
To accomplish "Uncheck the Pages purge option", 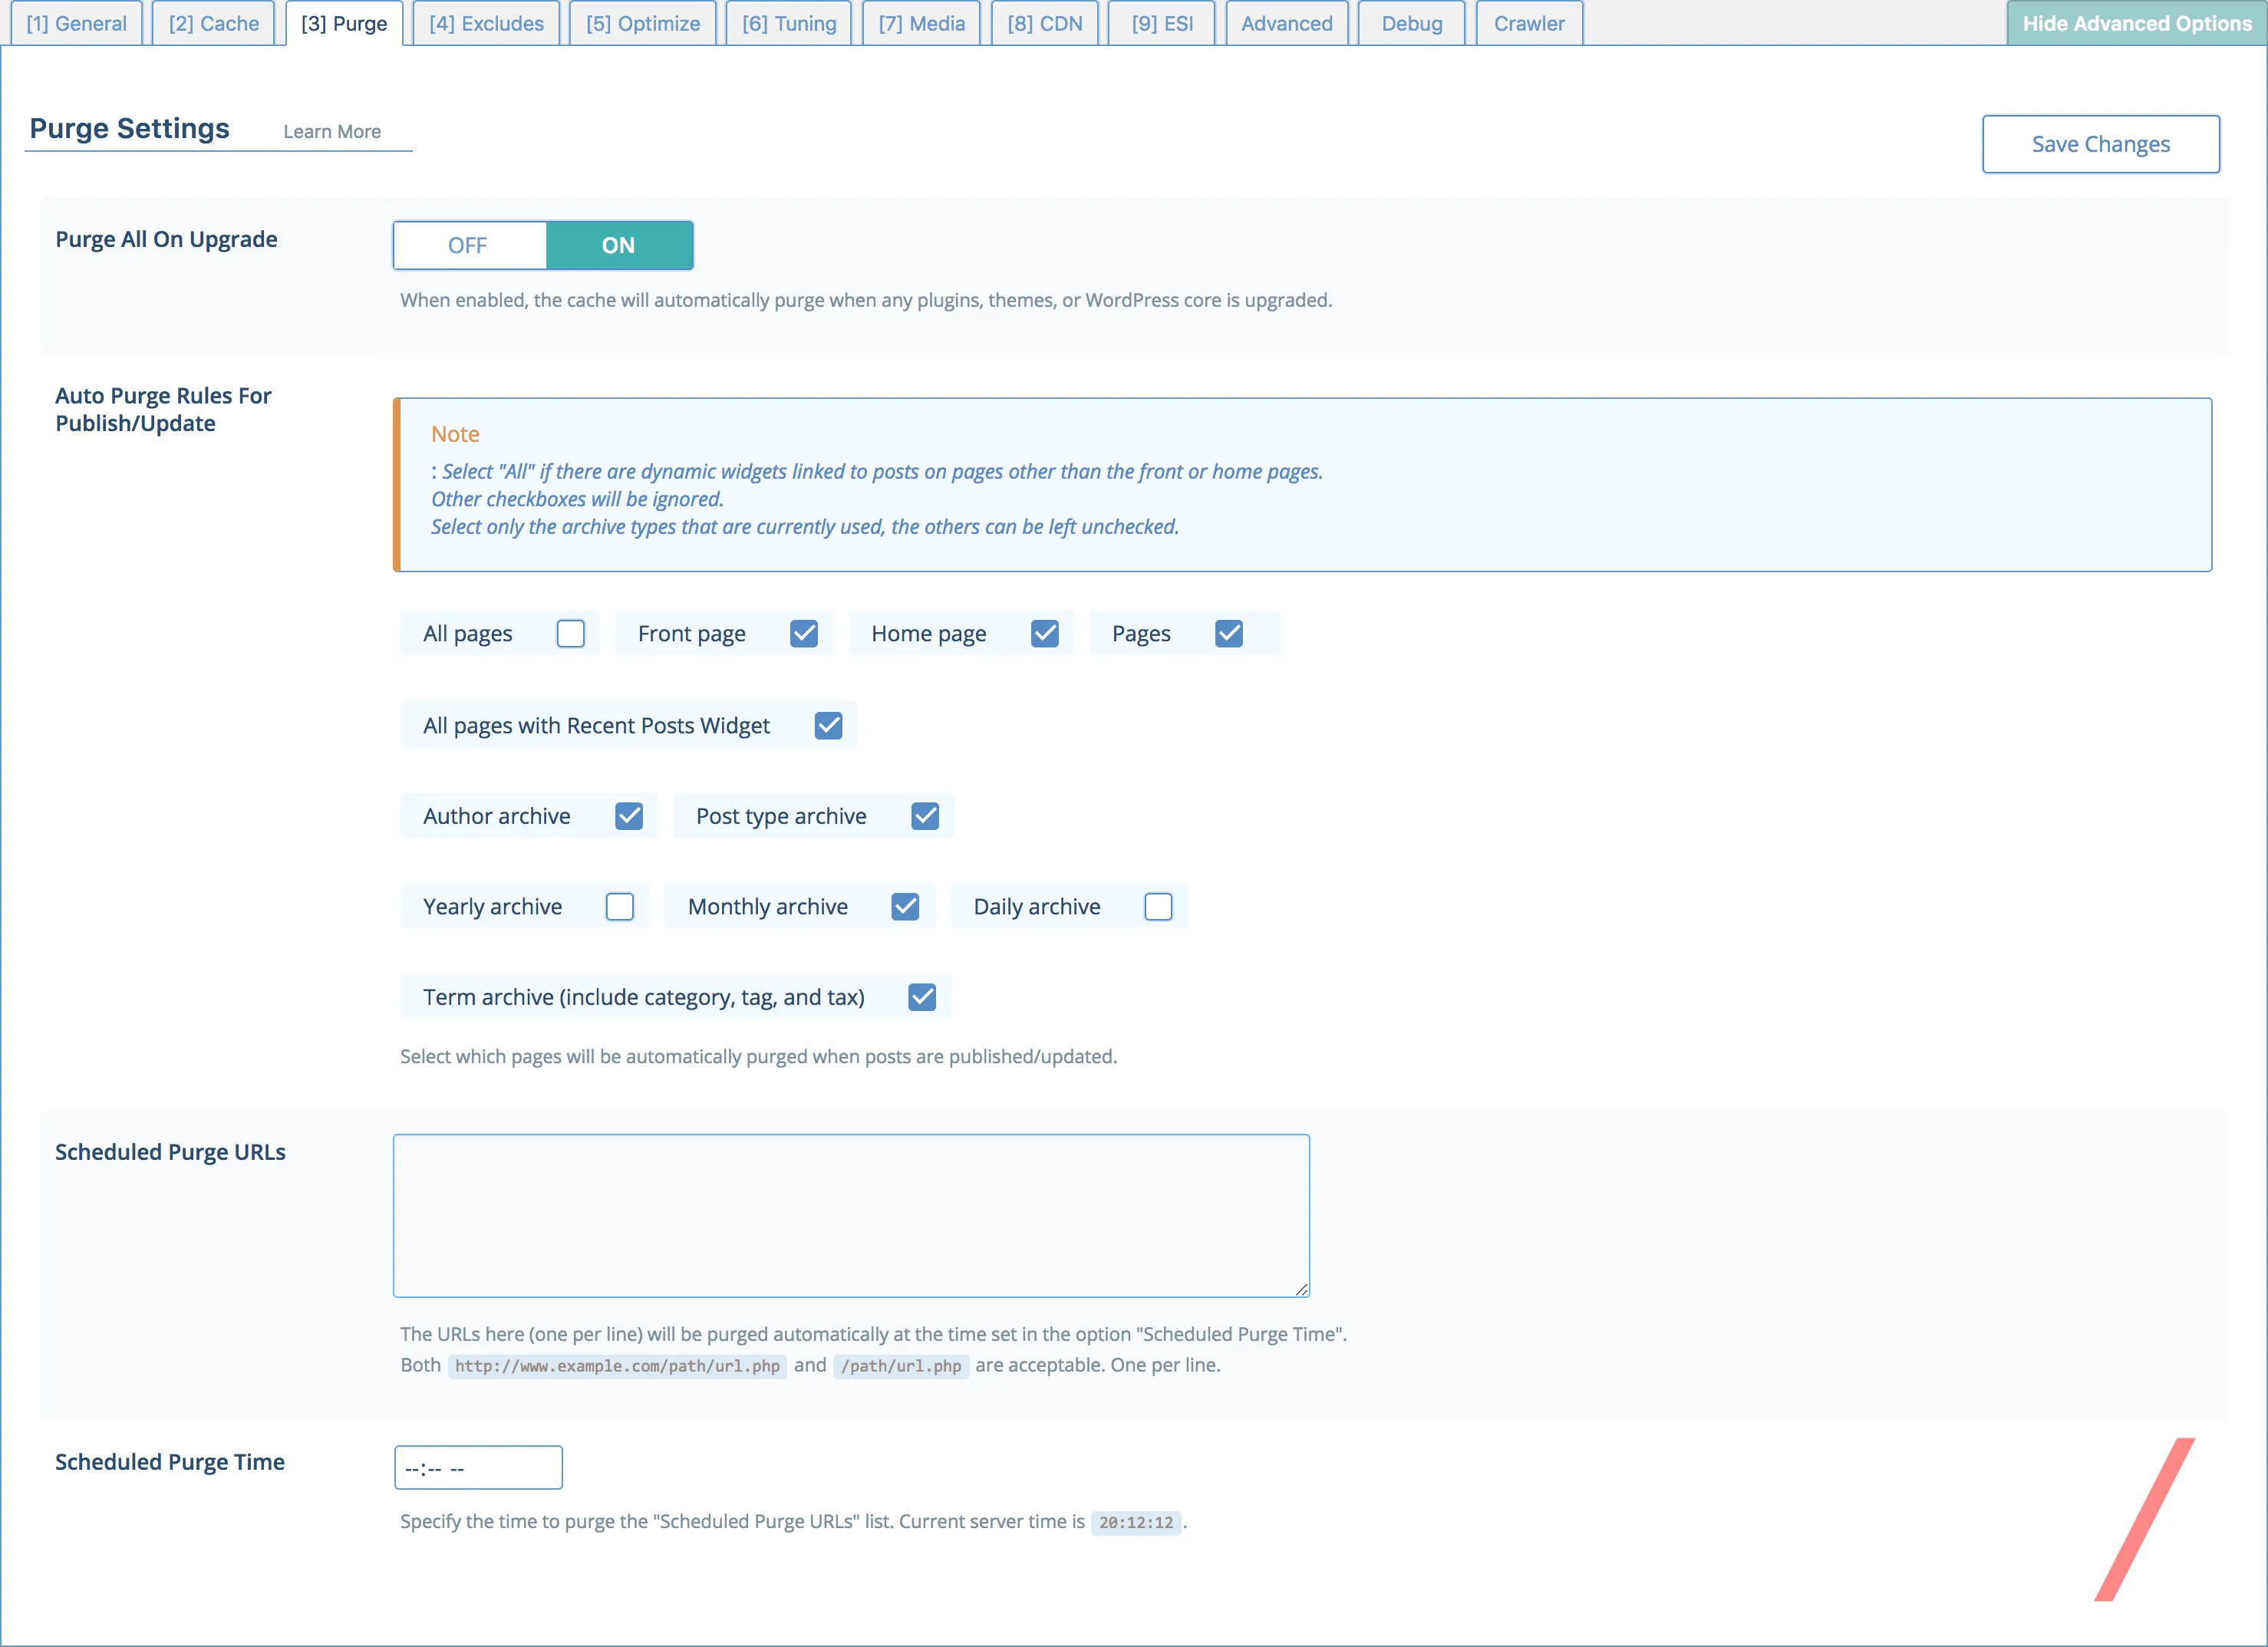I will [1229, 633].
